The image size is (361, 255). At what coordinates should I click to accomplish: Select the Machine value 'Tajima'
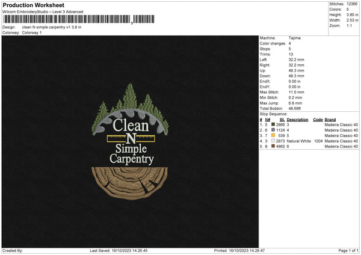tap(294, 38)
